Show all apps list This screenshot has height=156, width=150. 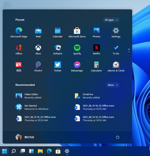(111, 20)
